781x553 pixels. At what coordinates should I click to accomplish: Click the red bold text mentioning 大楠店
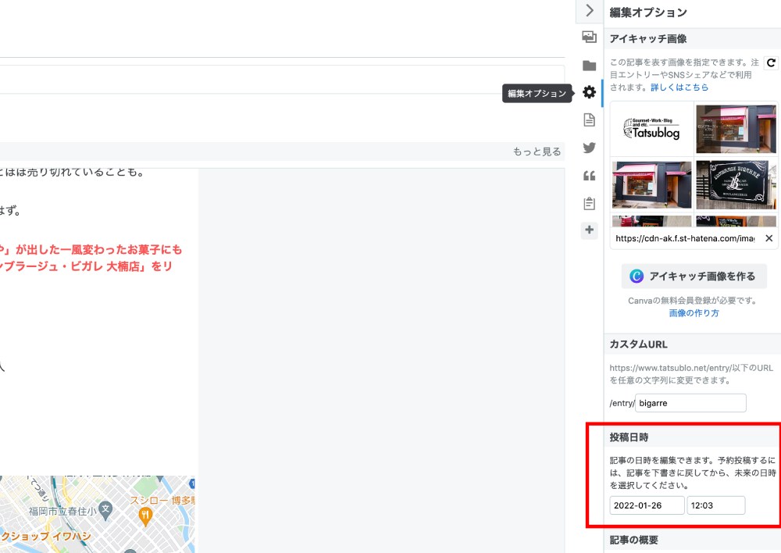[x=86, y=266]
